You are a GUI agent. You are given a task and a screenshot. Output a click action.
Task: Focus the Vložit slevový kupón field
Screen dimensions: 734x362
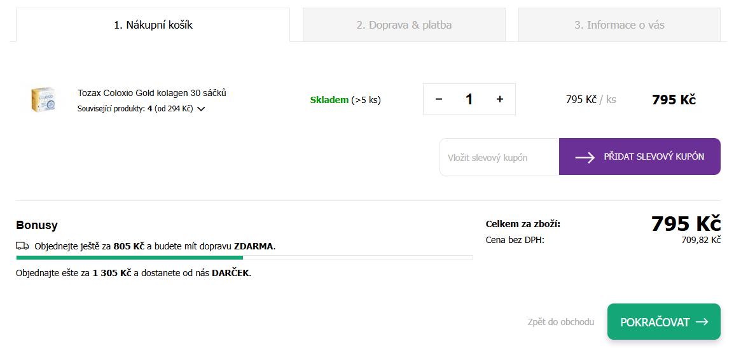[x=499, y=157]
